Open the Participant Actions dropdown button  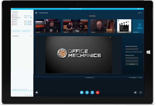pos(26,31)
